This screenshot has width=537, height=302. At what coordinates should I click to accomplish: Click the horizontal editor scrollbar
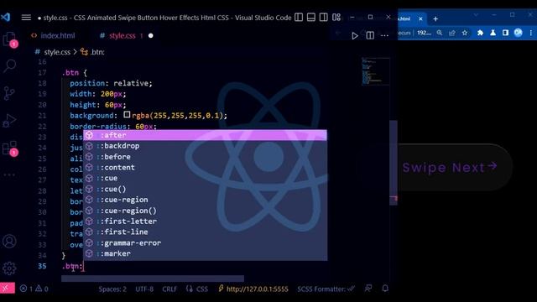[x=153, y=279]
